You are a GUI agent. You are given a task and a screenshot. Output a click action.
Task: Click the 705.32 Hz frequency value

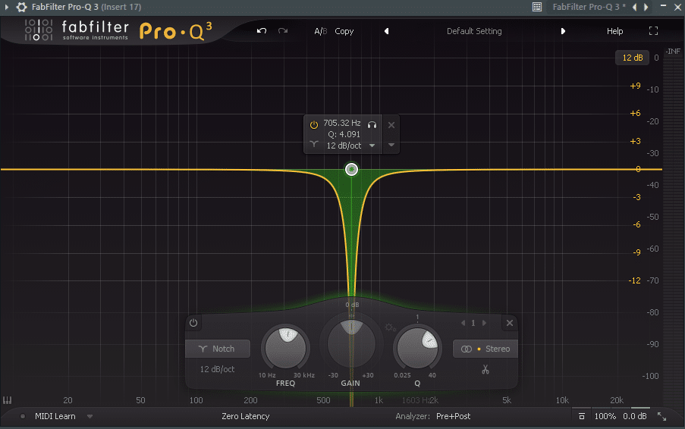[342, 123]
